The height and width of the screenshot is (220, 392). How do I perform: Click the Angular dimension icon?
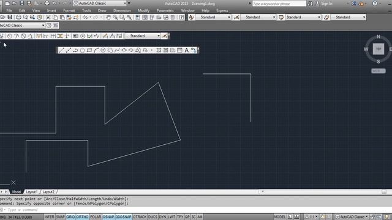(30, 36)
